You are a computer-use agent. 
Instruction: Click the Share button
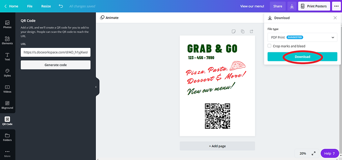[x=278, y=6]
